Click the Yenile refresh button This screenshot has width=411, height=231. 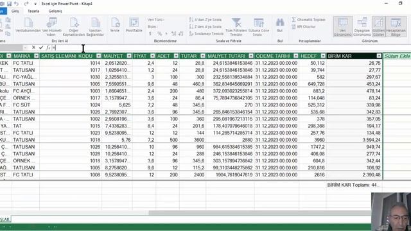tap(115, 26)
